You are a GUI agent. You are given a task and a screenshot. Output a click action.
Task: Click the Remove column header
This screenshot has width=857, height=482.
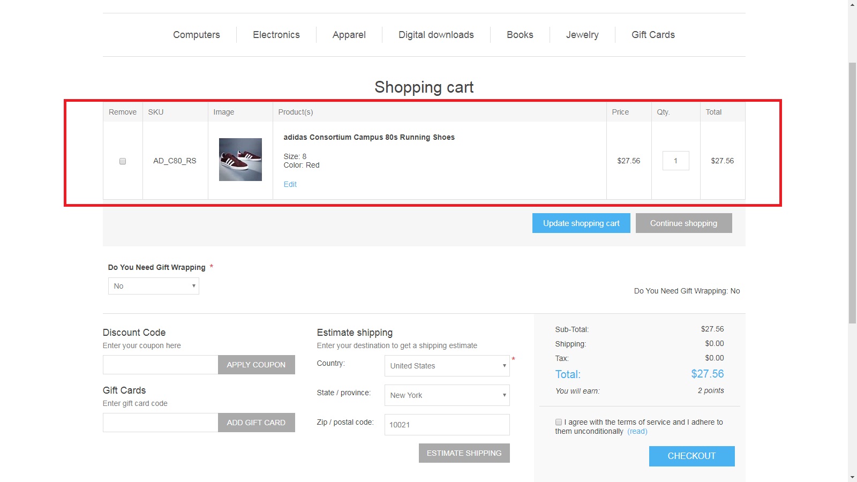[123, 112]
